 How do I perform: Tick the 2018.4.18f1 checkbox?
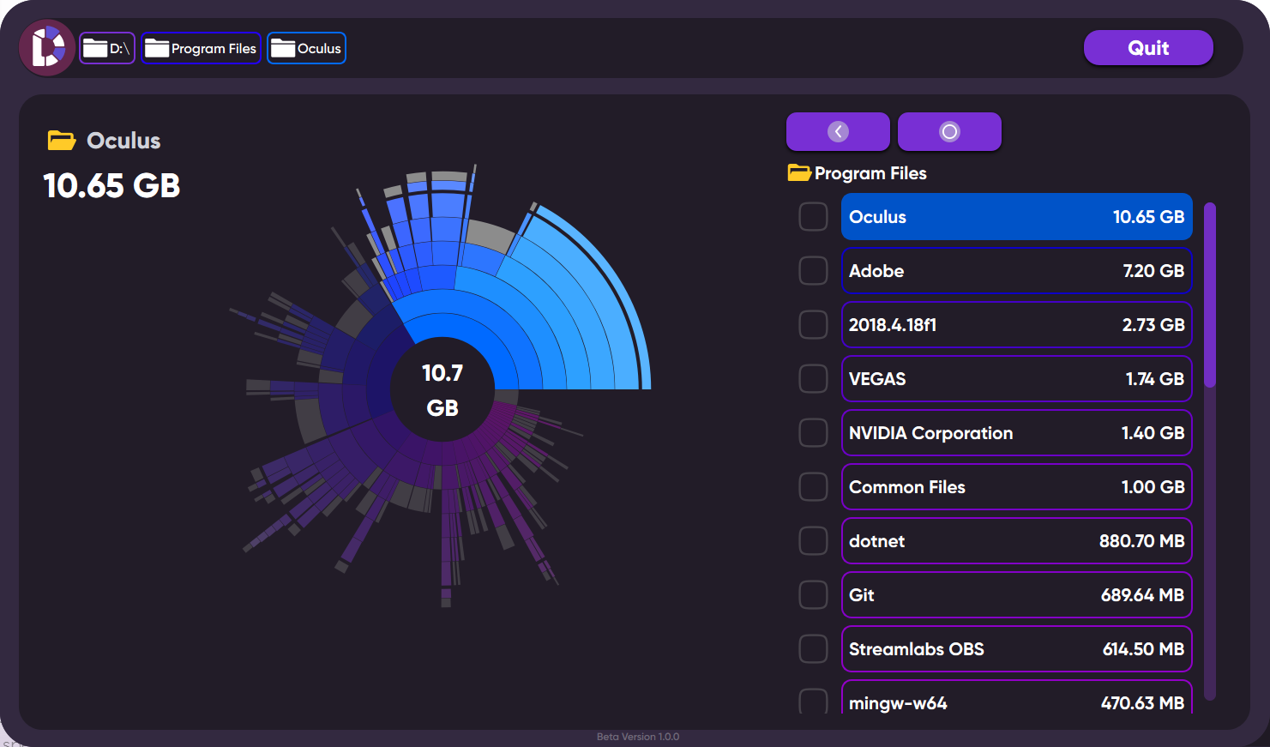(x=813, y=325)
